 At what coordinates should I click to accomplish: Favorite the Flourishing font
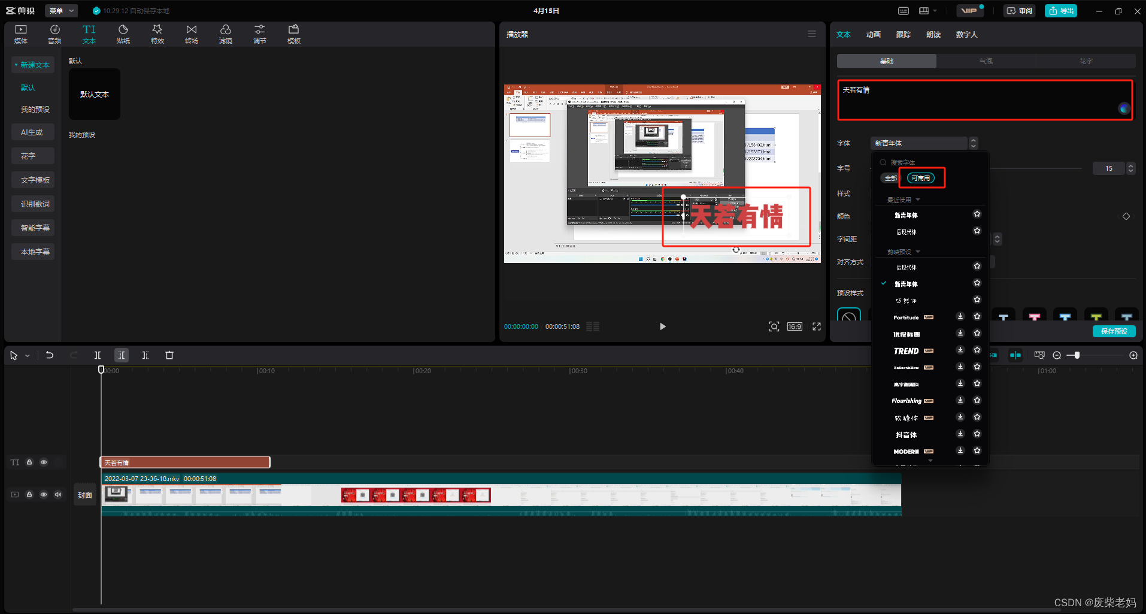pos(977,400)
